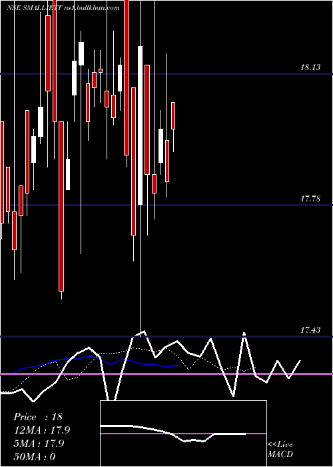The image size is (333, 467).
Task: Click the 12MA : 17.9 value
Action: point(41,430)
